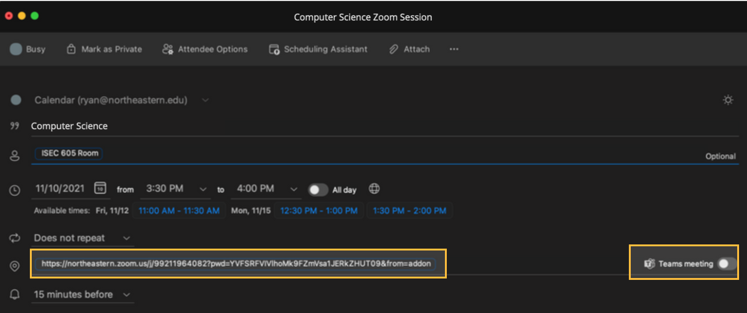Select the 11:00 AM - 11:30 AM available time
The width and height of the screenshot is (747, 313).
click(x=179, y=211)
